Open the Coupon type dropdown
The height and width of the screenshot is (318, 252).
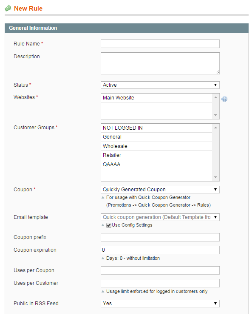[x=160, y=190]
